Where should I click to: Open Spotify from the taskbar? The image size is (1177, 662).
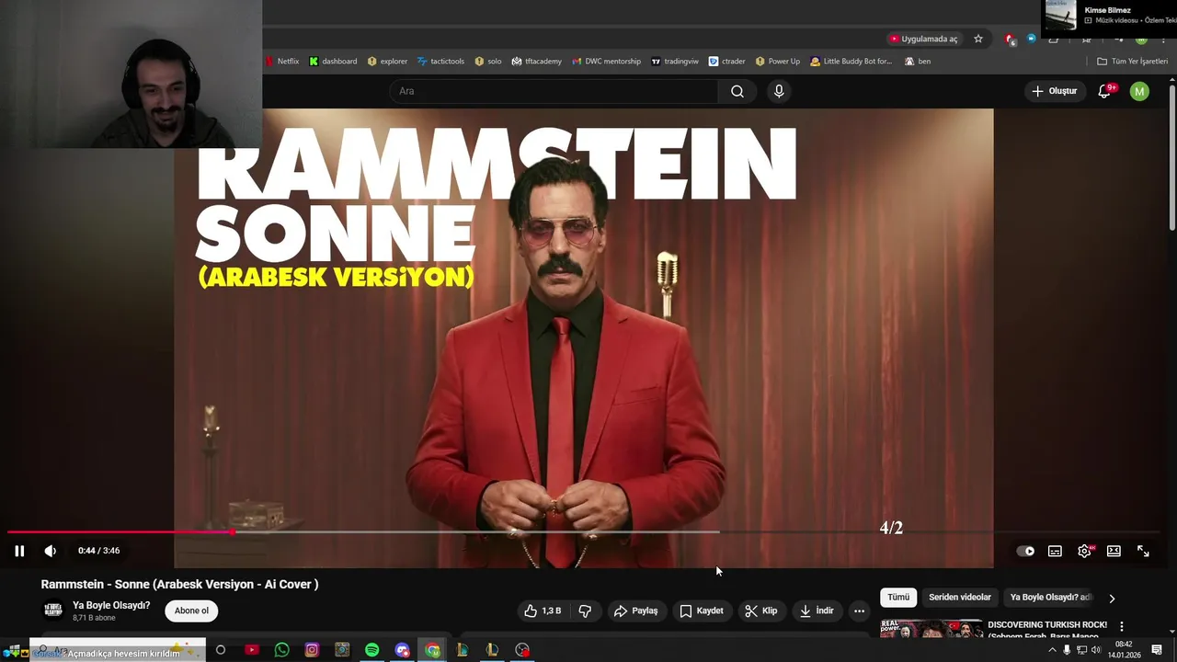(x=371, y=650)
